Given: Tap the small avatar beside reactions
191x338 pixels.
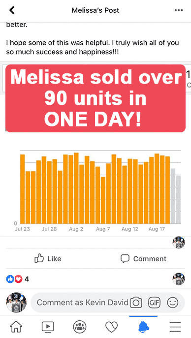Looking at the screenshot, I should coord(179,279).
